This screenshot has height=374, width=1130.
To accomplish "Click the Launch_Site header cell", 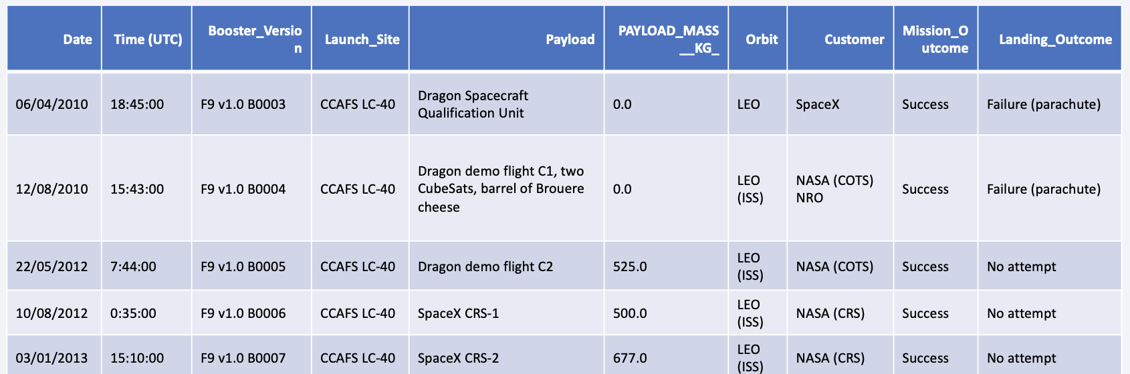I will pyautogui.click(x=362, y=39).
